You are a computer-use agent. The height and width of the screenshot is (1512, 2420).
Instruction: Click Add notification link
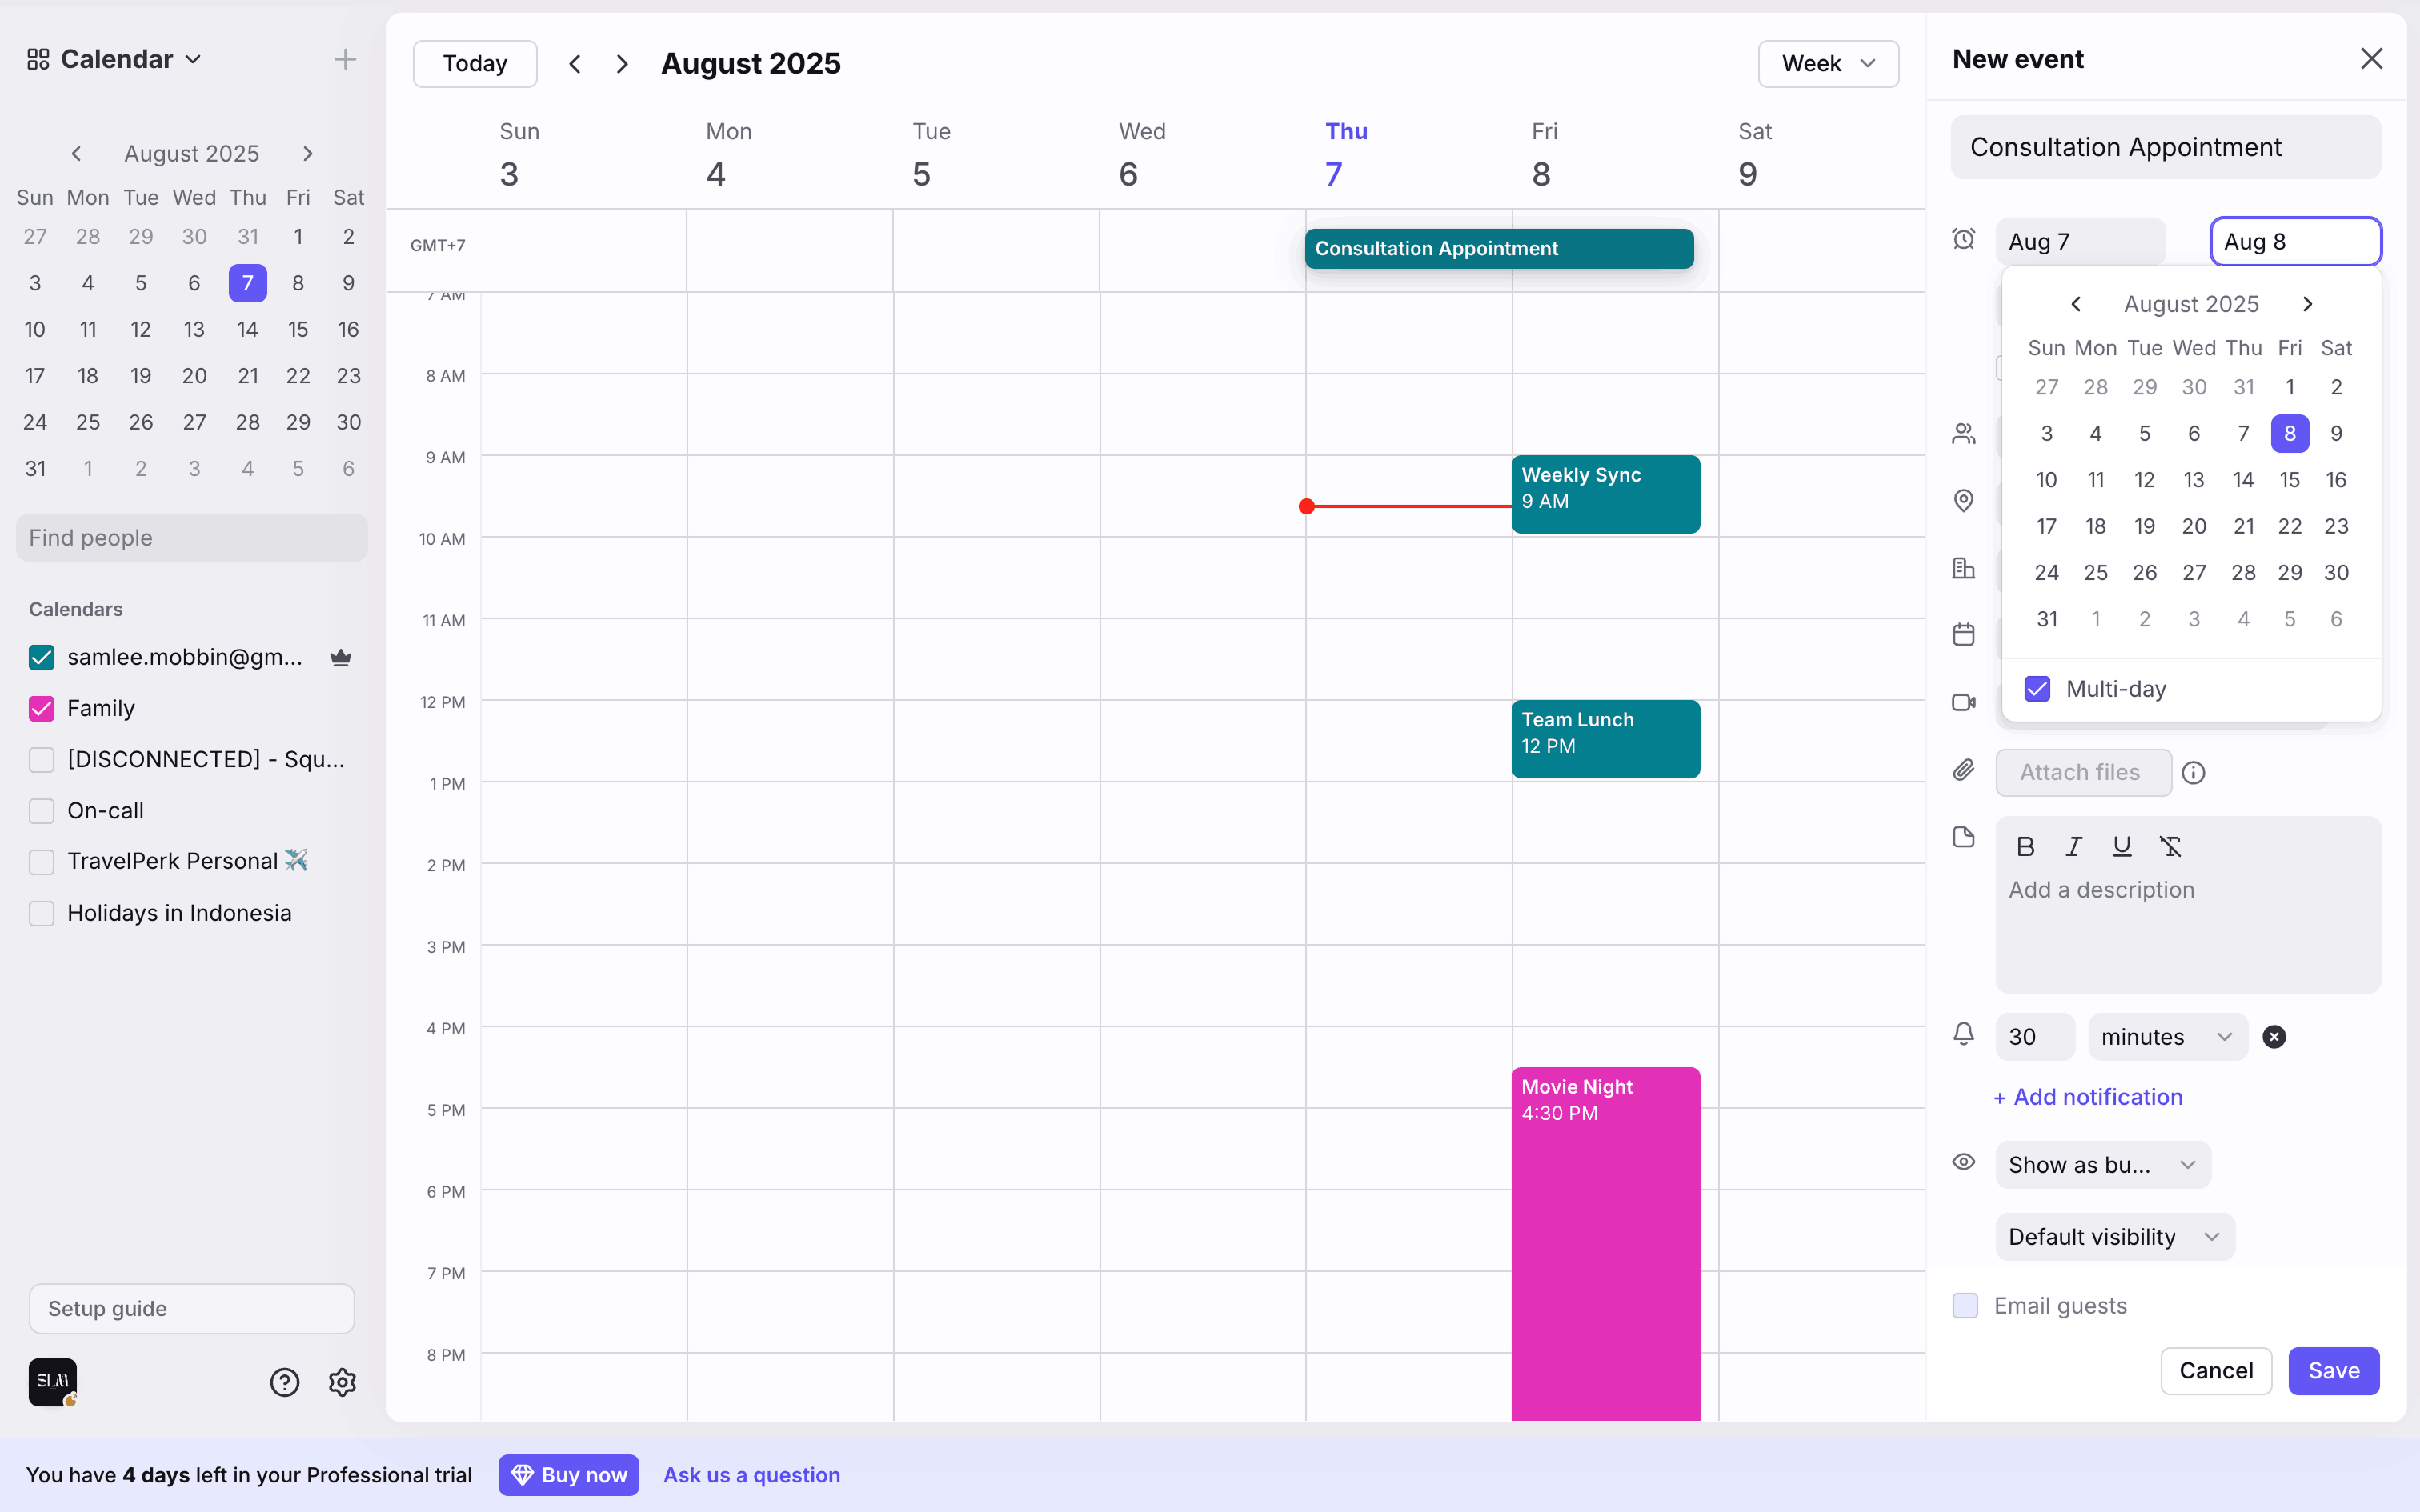click(2088, 1097)
